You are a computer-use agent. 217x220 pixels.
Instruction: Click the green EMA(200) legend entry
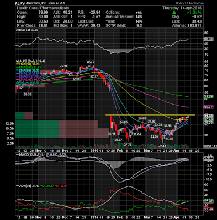[x=29, y=67]
